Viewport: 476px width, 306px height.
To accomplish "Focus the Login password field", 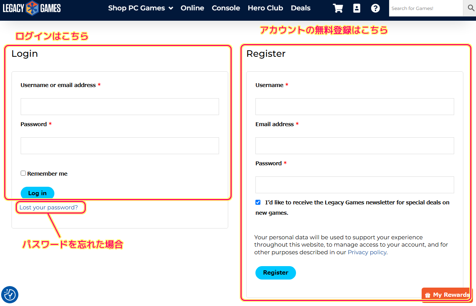I will coord(120,146).
